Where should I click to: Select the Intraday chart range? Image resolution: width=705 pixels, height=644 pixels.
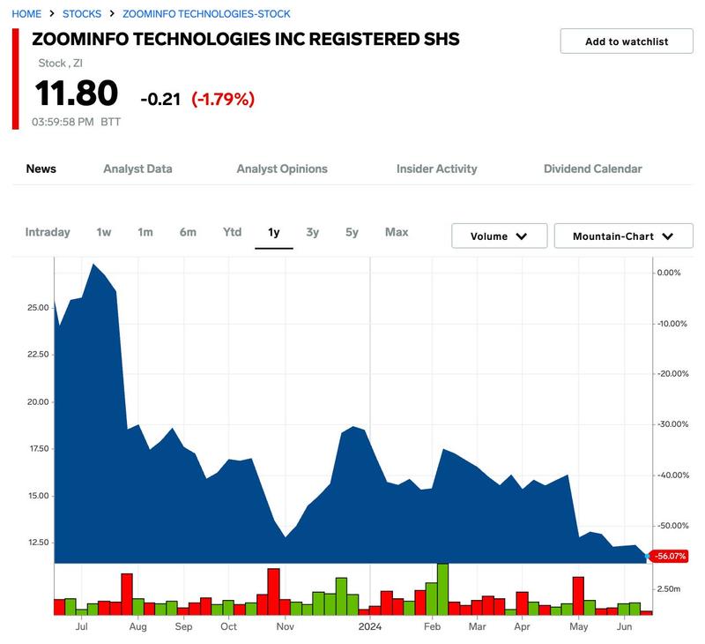coord(48,232)
